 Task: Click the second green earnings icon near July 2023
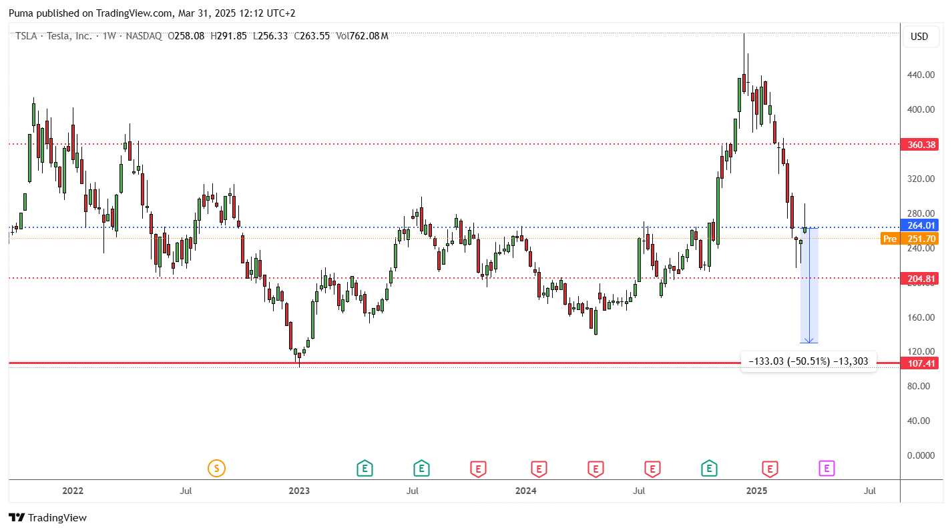point(421,469)
